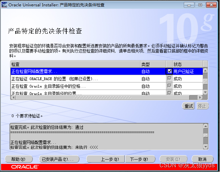Image resolution: width=220 pixels, height=172 pixels.
Task: Select the row 正在检查网络配置需求...
Action: (x=107, y=71)
